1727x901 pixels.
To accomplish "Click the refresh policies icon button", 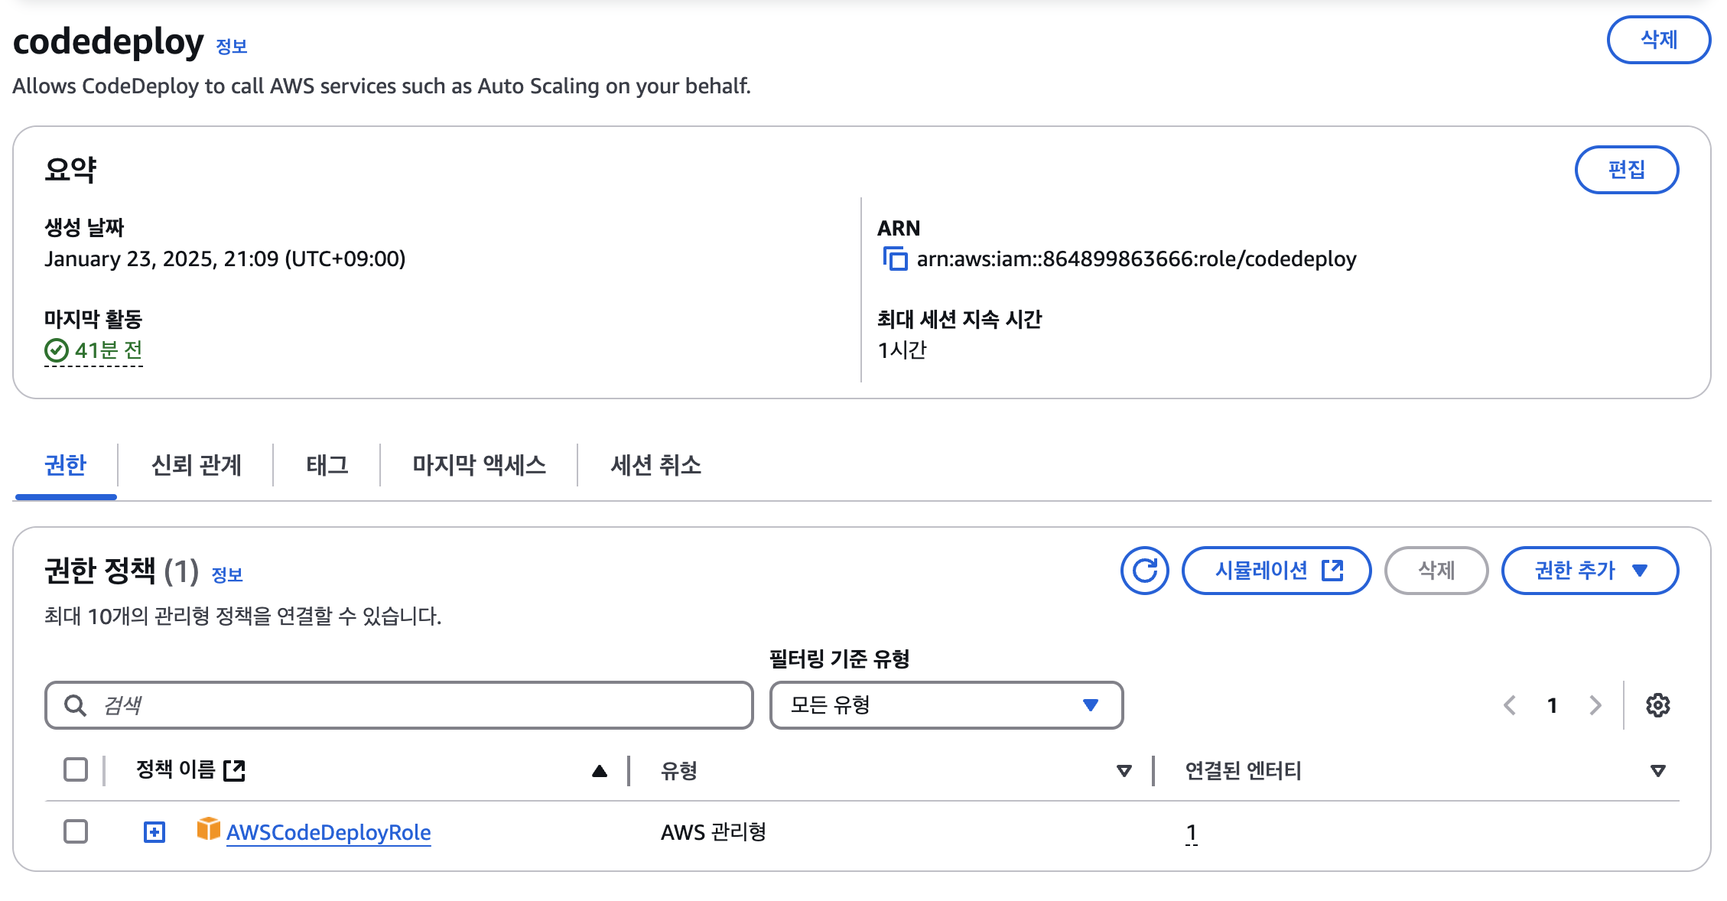I will coord(1144,570).
